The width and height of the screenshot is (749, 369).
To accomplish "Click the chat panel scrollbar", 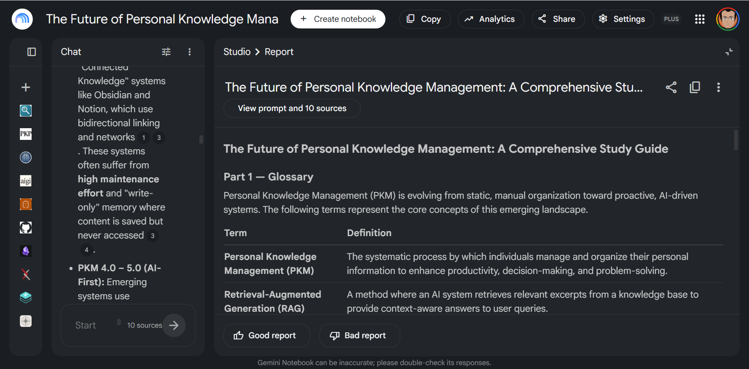I will (x=201, y=139).
